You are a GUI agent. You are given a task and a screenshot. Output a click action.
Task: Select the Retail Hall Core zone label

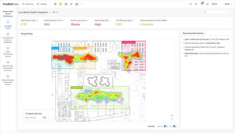pyautogui.click(x=77, y=87)
